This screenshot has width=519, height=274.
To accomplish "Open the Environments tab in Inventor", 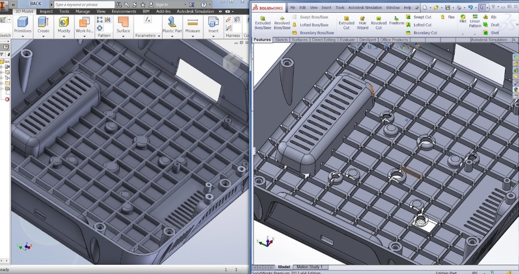I will click(124, 11).
